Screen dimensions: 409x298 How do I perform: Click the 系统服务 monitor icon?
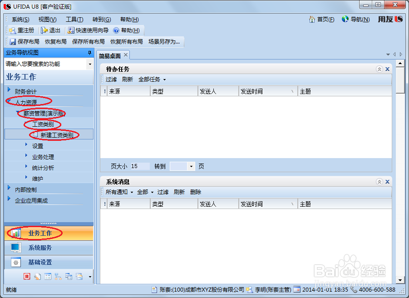tap(15, 248)
